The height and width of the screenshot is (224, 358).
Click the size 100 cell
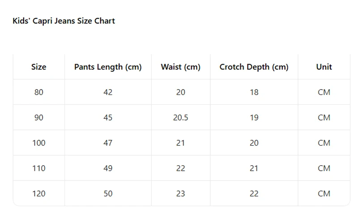pos(39,143)
